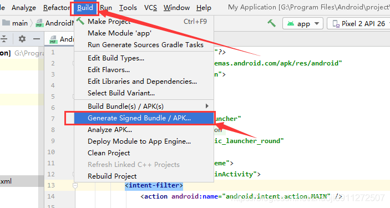Expand the Build Bundle(s) / APK(s) submenu arrow

point(207,106)
